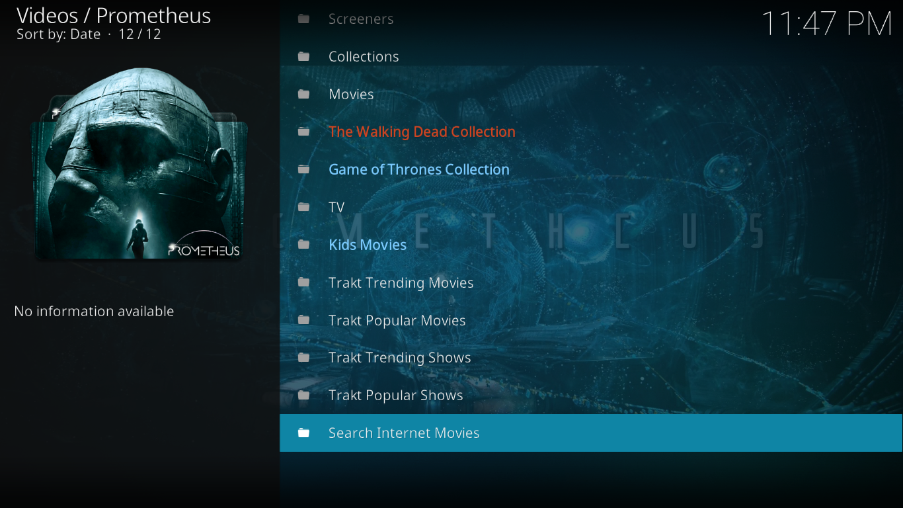Open Kids Movies category
Screen dimensions: 903x508
[591, 245]
